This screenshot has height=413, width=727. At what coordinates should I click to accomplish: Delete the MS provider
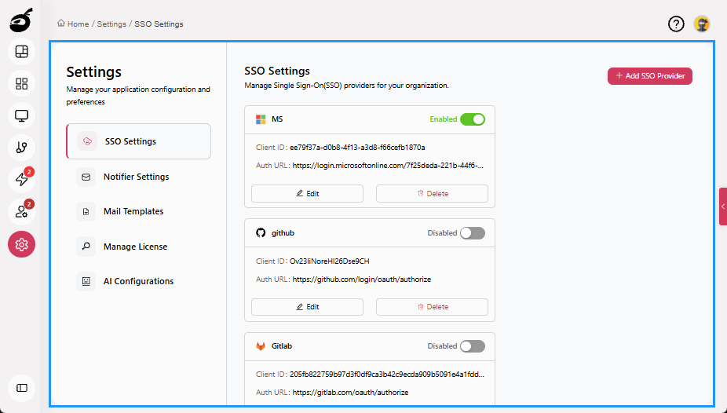tap(432, 194)
